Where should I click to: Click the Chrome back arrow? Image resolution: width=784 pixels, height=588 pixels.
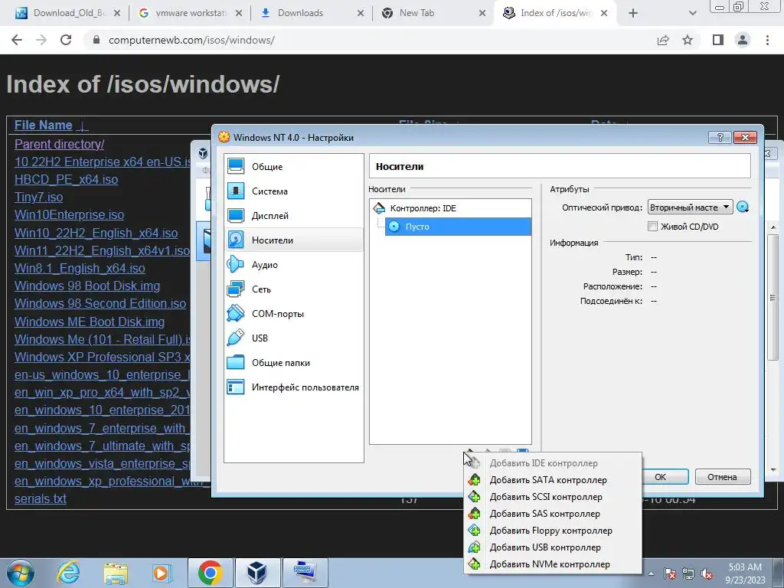coord(17,40)
